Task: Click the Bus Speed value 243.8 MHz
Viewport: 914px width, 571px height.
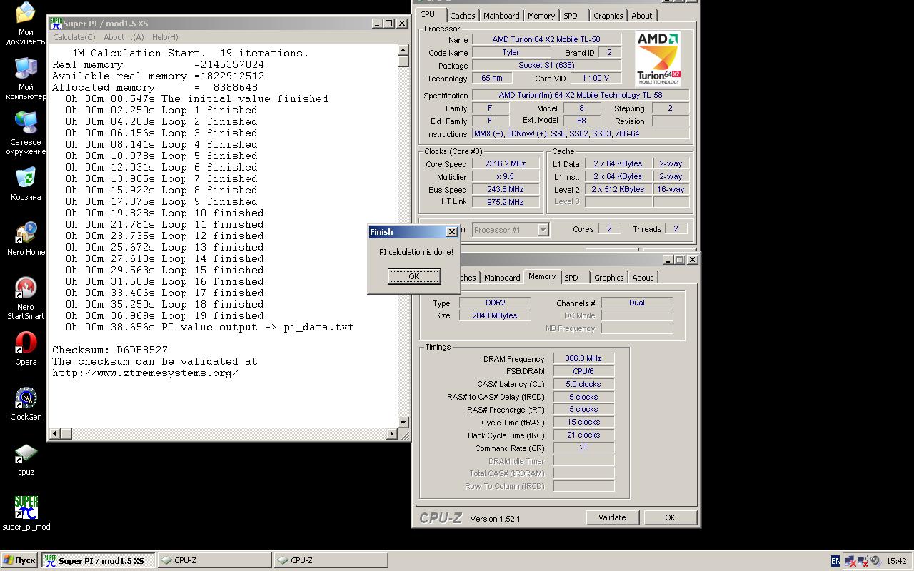Action: [506, 189]
